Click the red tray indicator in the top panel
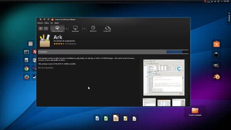231x130 pixels. [x=205, y=1]
